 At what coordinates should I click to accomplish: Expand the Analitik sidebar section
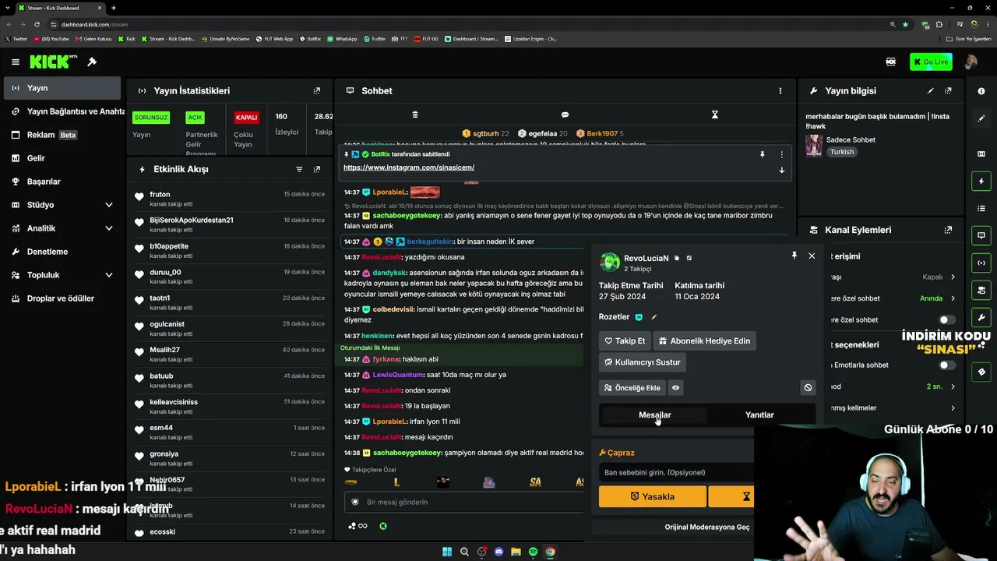[x=108, y=228]
